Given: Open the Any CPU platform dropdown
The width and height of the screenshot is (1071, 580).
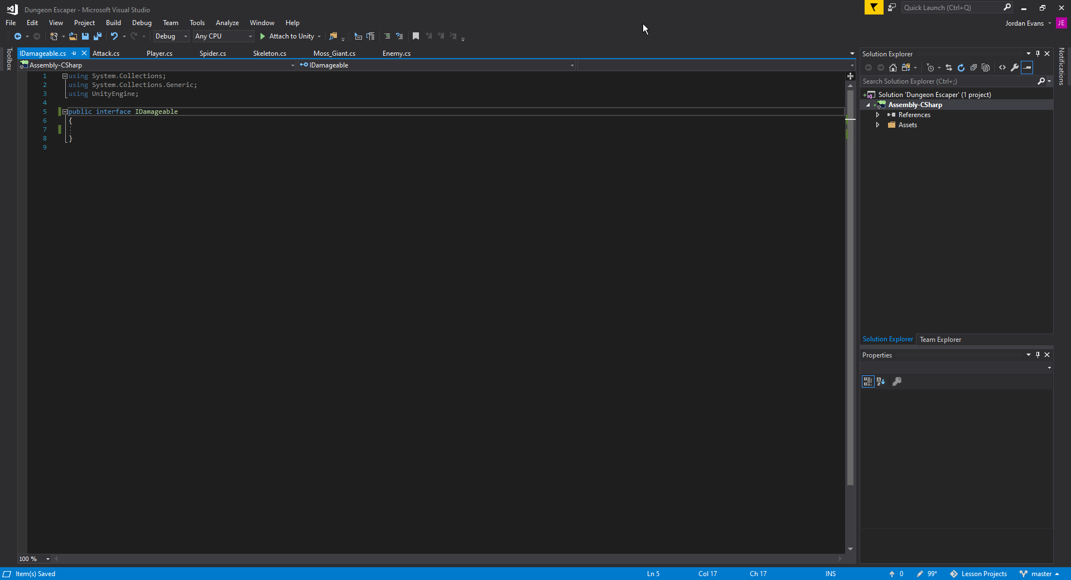Looking at the screenshot, I should tap(249, 36).
